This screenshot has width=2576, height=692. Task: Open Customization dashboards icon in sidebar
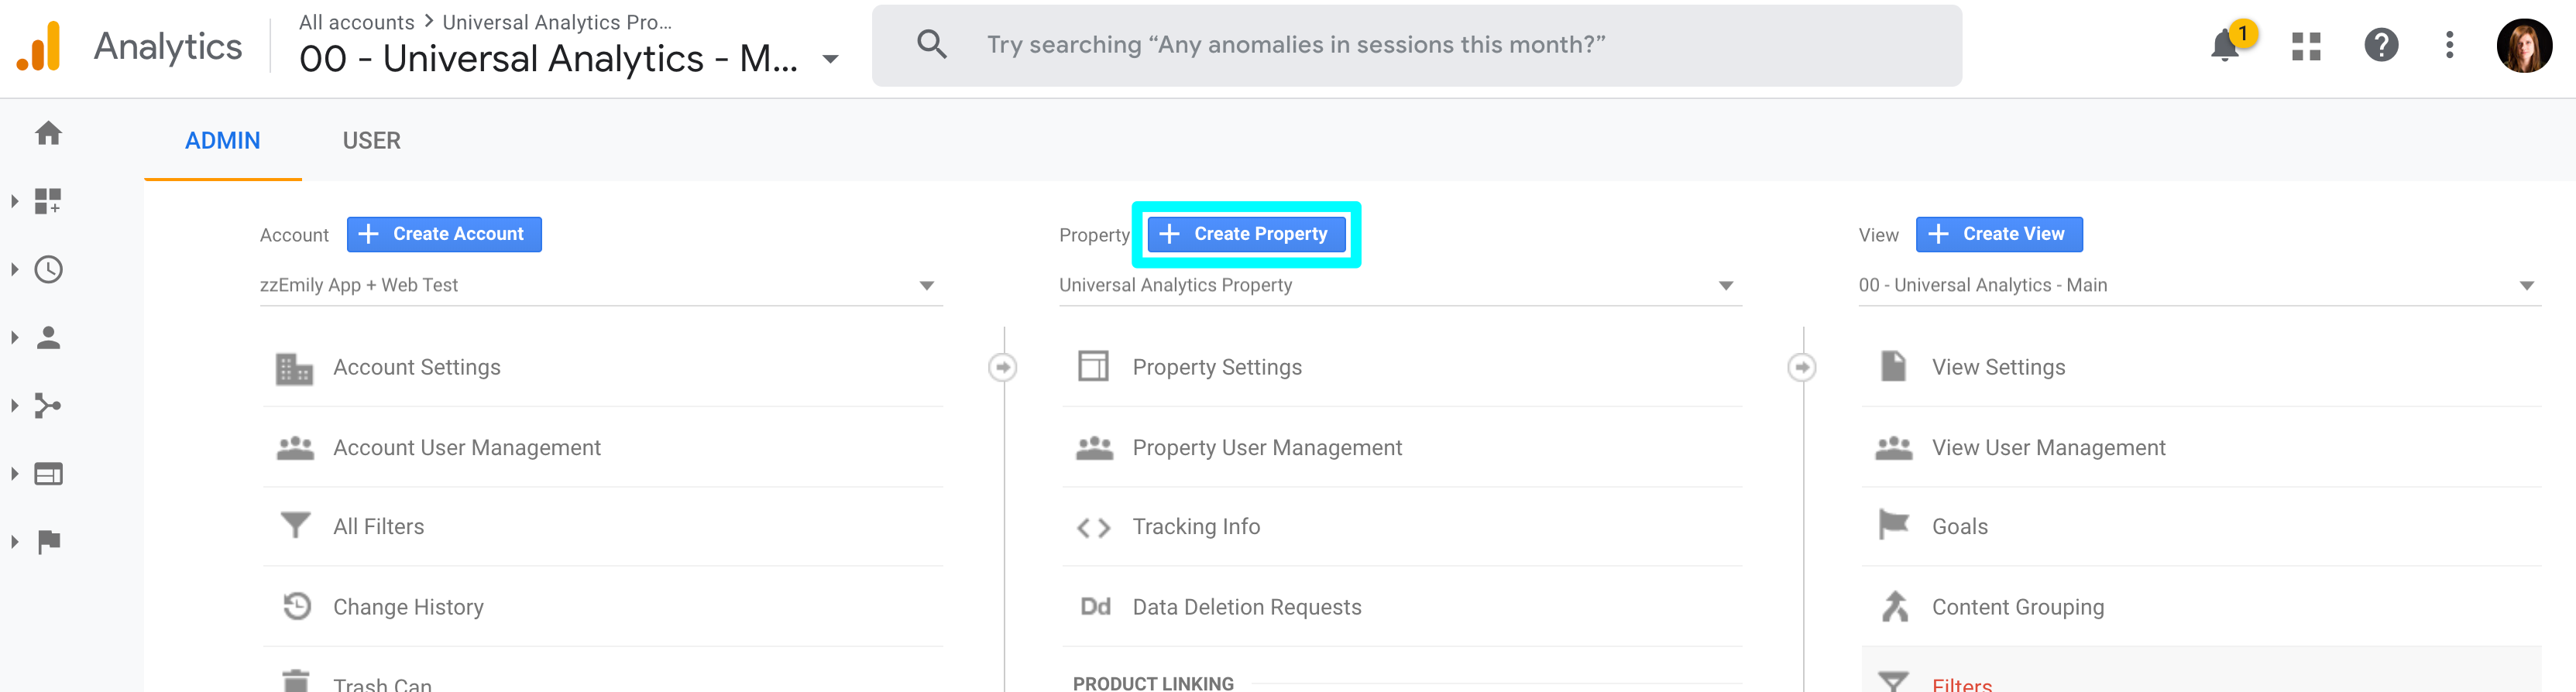(48, 201)
